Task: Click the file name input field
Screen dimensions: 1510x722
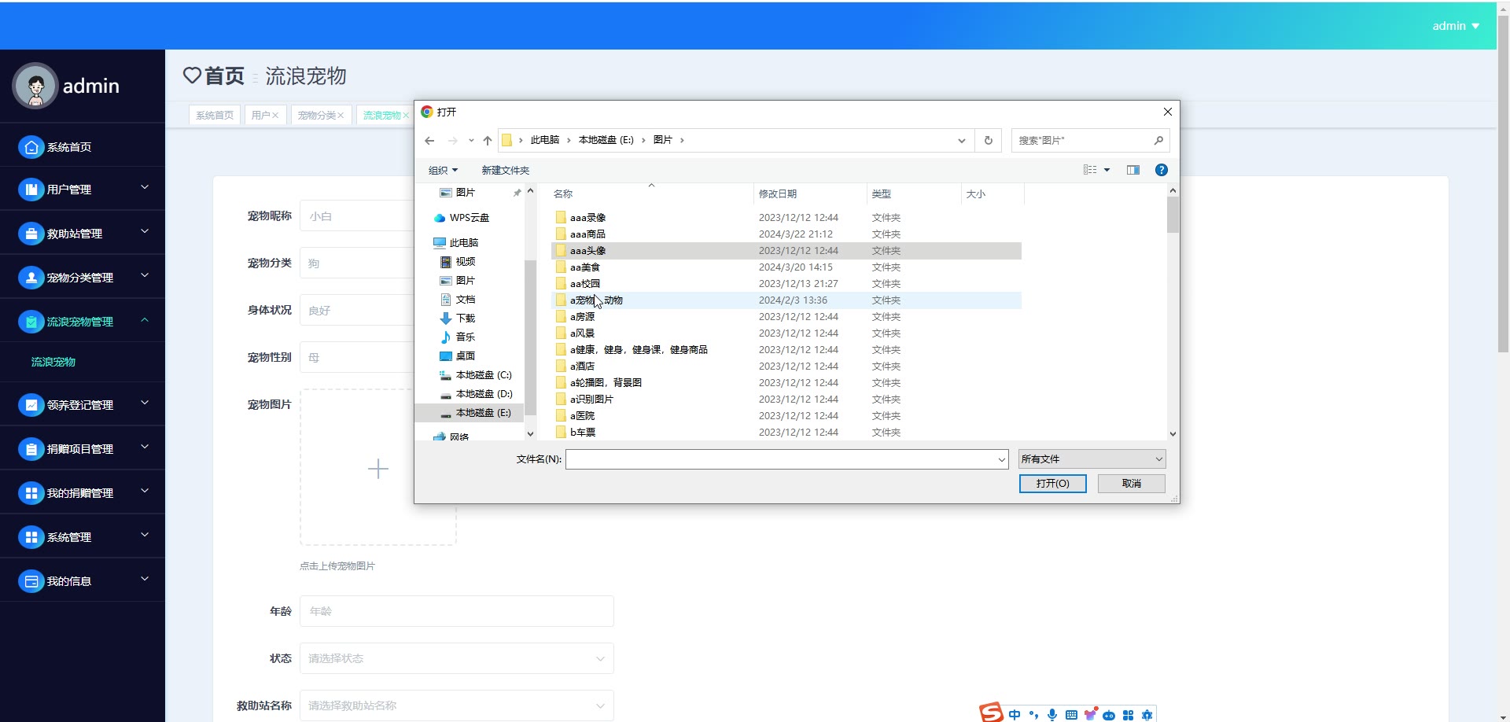Action: pos(783,459)
